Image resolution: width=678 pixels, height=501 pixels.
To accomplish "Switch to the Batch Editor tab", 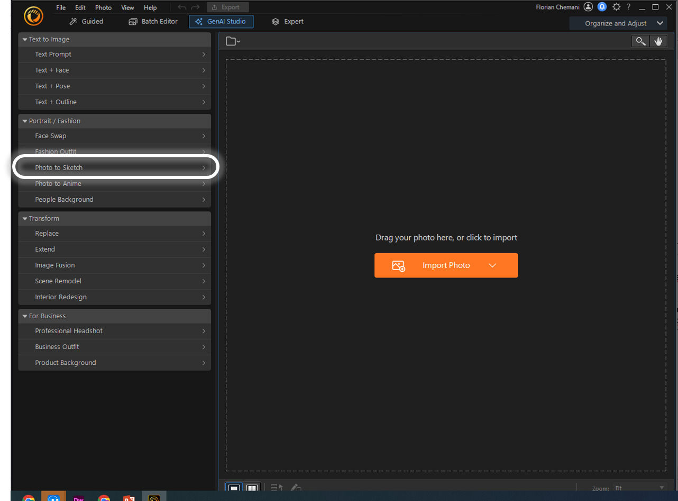I will [x=153, y=21].
